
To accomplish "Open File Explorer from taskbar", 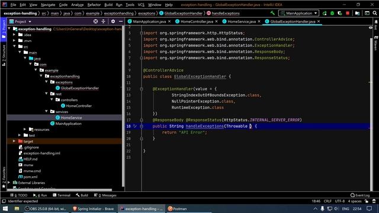I will pos(17,208).
